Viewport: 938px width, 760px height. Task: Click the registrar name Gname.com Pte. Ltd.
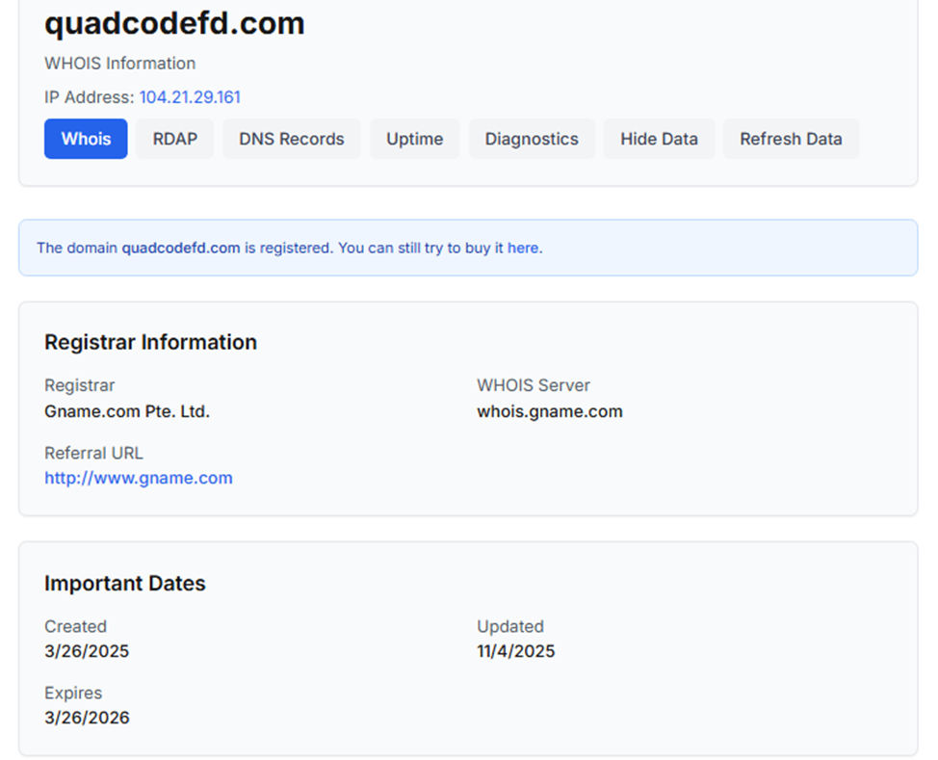(x=127, y=411)
